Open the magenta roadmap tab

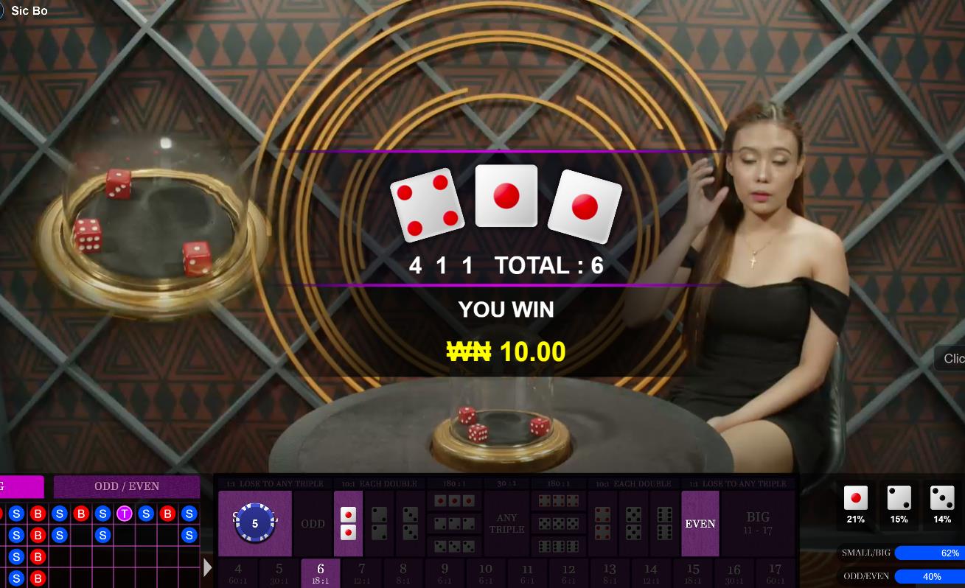click(21, 486)
